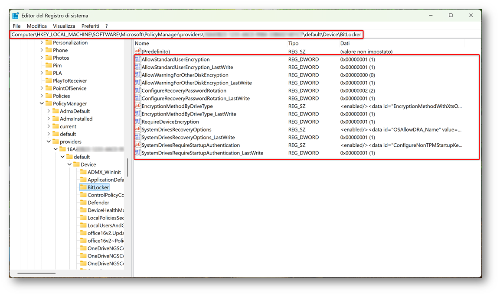This screenshot has width=500, height=296.
Task: Click the EncryptionMethodByDriveType string value icon
Action: click(138, 106)
